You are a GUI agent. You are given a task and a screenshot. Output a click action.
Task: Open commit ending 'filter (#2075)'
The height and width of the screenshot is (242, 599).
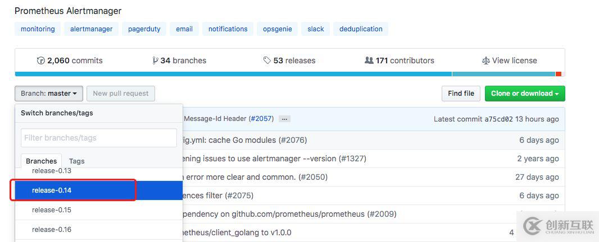(x=218, y=196)
